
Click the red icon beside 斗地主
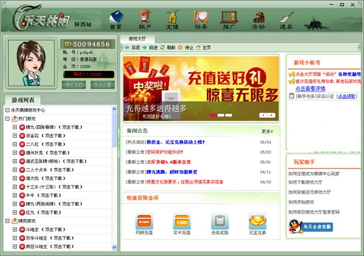pyautogui.click(x=22, y=229)
